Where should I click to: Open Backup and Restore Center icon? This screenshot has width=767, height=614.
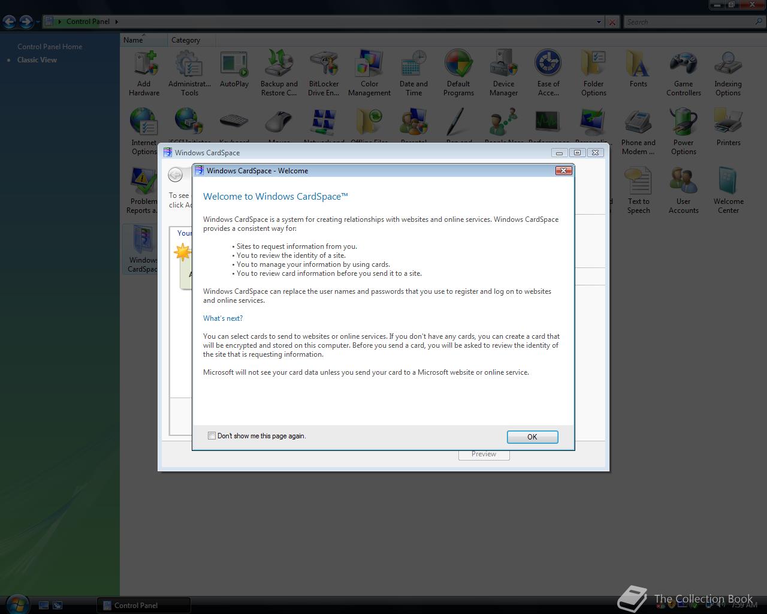[x=279, y=73]
